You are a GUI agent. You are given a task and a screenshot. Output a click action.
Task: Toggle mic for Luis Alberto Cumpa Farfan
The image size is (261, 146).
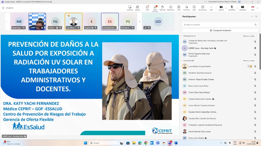pos(255,66)
